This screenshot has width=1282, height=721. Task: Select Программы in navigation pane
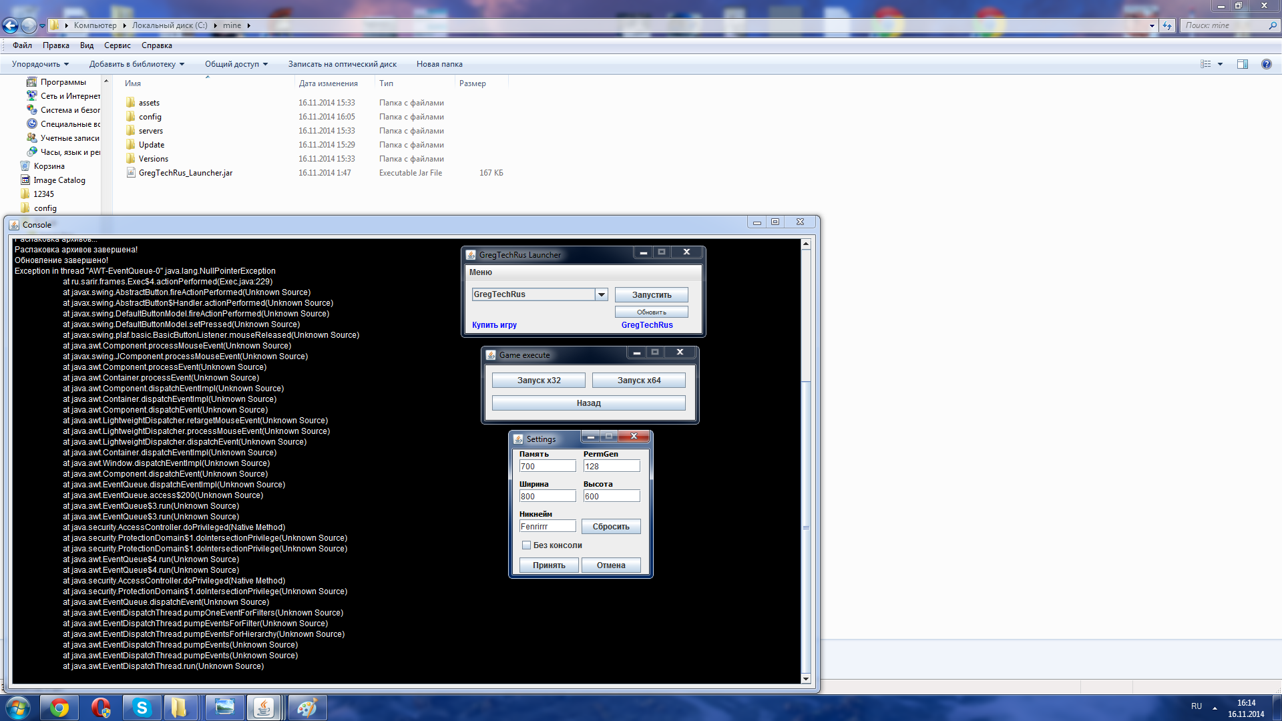coord(63,82)
